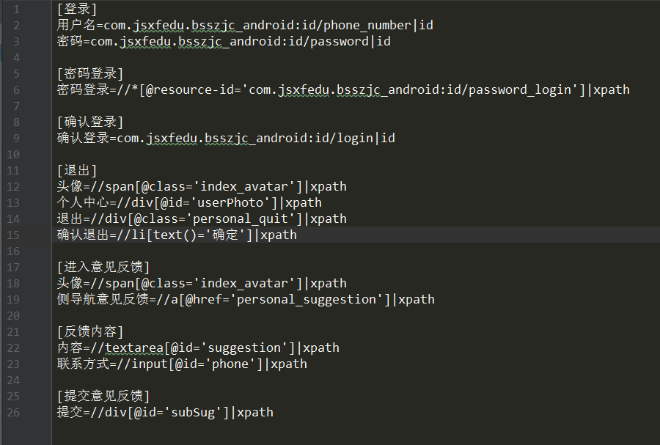Click the 个人中心 userPhoto xpath line
This screenshot has height=445, width=660.
point(189,202)
